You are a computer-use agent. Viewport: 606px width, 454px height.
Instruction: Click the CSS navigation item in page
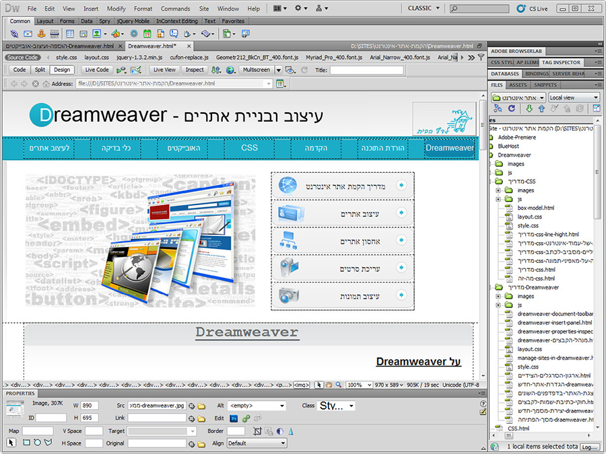point(249,148)
